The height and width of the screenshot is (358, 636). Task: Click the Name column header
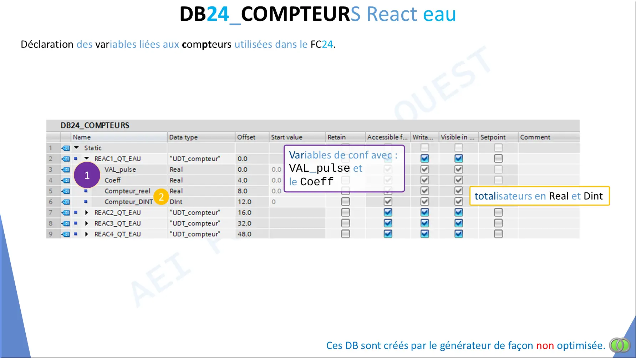pyautogui.click(x=119, y=137)
